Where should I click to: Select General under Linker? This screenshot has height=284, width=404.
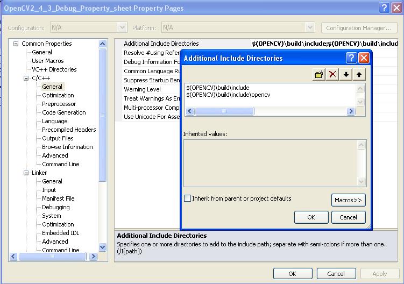click(52, 181)
